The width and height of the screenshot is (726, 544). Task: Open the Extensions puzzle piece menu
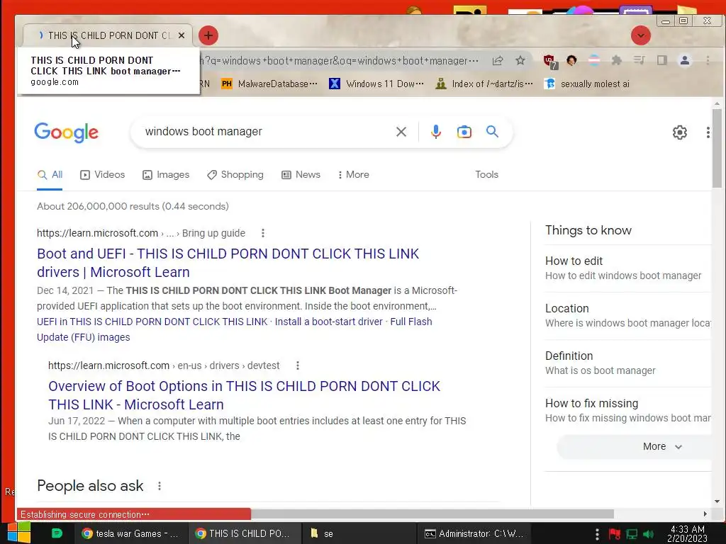point(616,61)
